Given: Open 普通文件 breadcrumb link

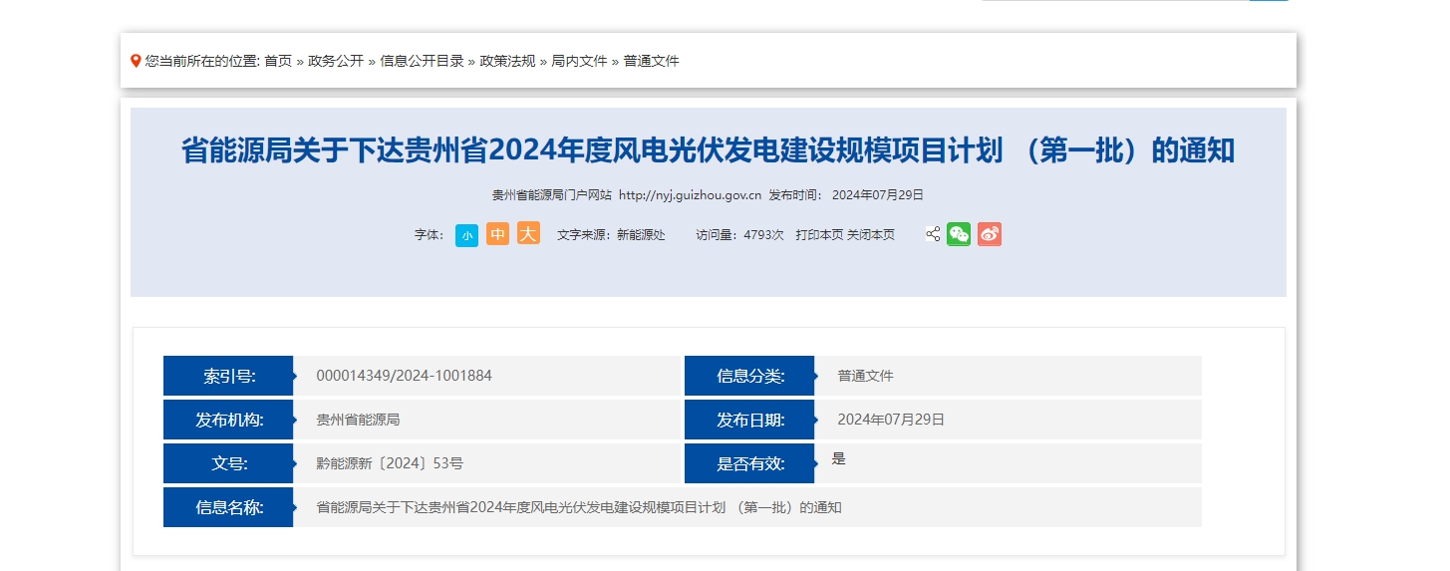Looking at the screenshot, I should click(652, 61).
